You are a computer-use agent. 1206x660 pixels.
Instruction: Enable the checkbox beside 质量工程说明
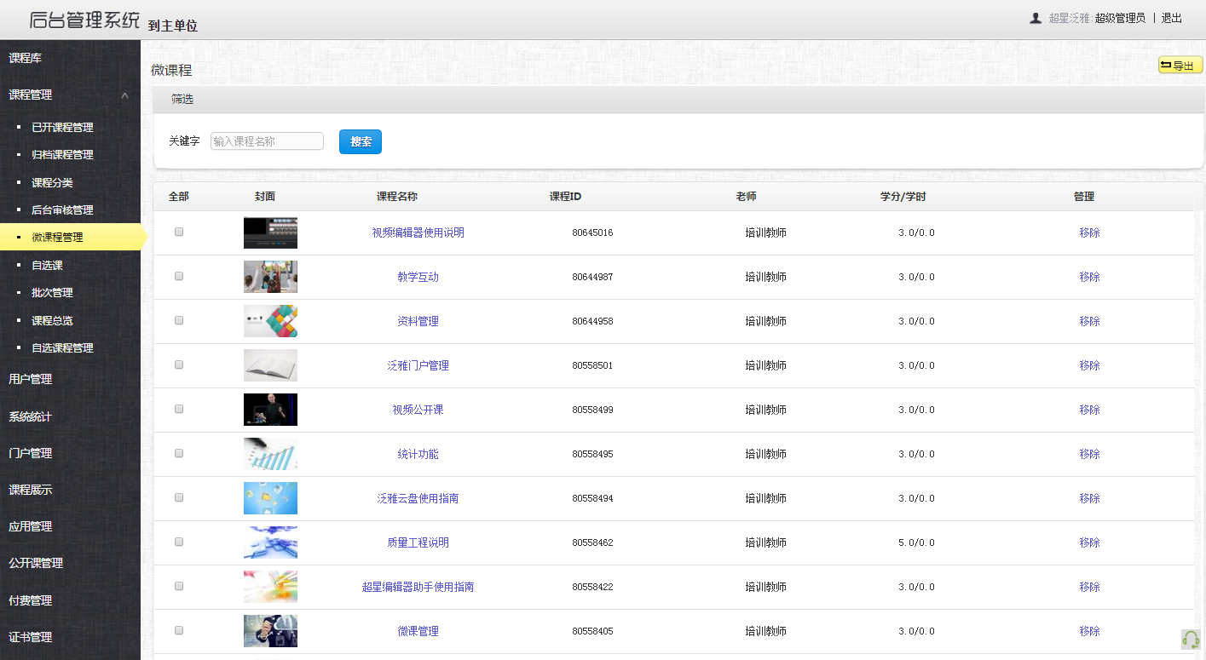pos(178,542)
